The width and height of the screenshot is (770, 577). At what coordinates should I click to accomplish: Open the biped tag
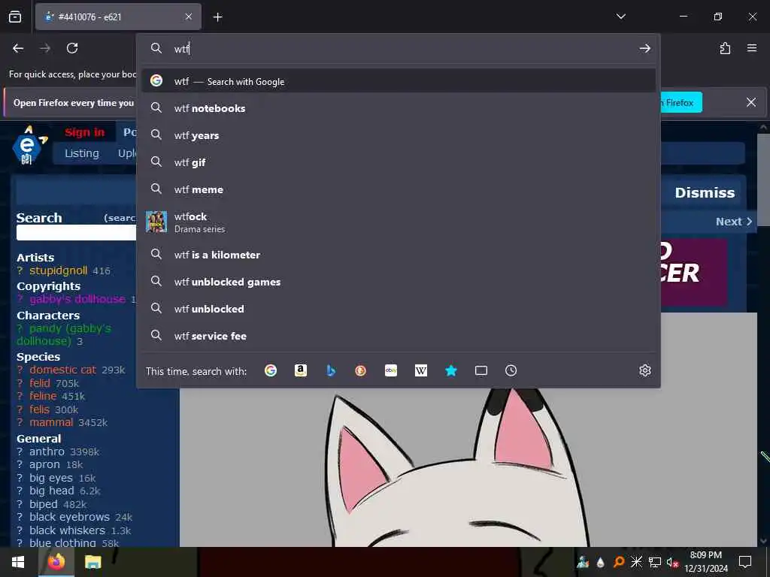(x=43, y=504)
